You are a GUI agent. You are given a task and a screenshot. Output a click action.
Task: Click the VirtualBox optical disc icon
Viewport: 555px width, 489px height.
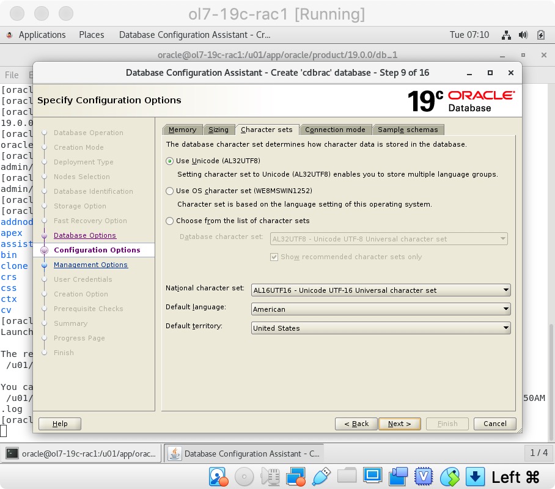pyautogui.click(x=244, y=477)
